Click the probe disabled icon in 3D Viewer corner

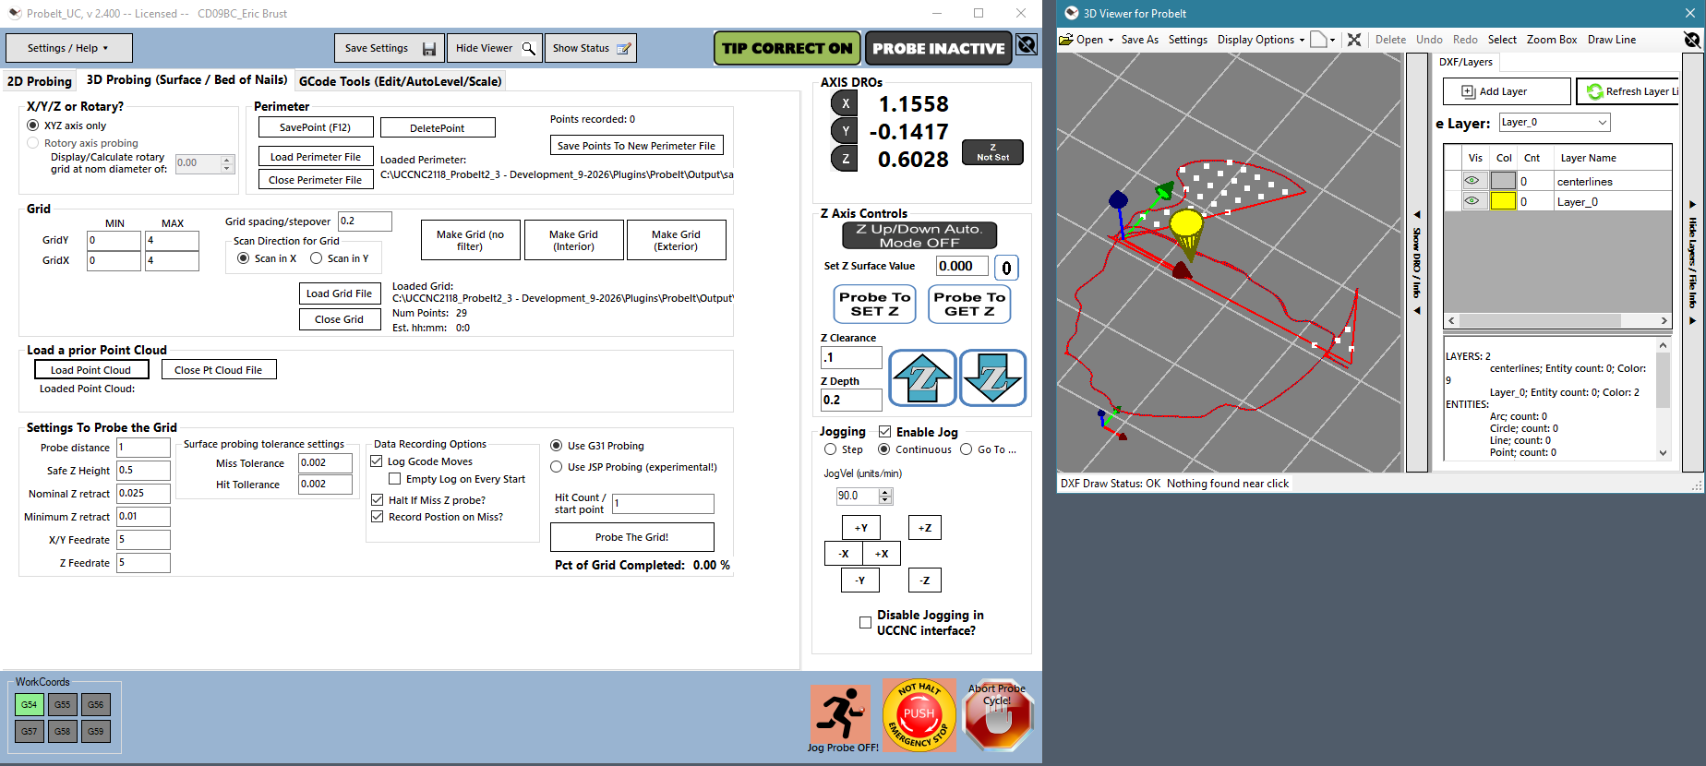point(1692,40)
